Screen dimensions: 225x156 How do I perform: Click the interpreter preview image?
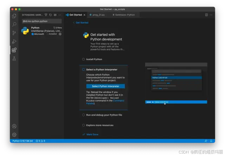tap(176, 83)
